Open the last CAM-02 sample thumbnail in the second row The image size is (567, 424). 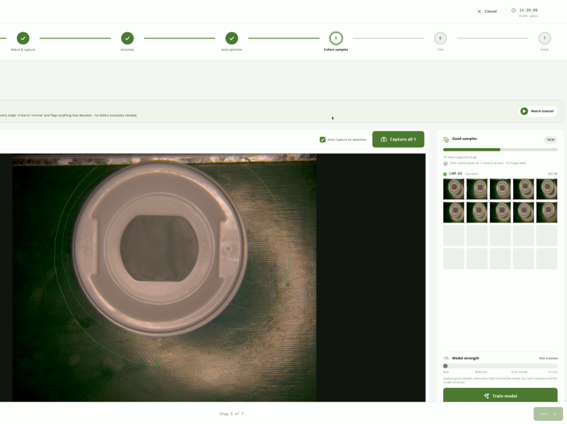point(546,212)
